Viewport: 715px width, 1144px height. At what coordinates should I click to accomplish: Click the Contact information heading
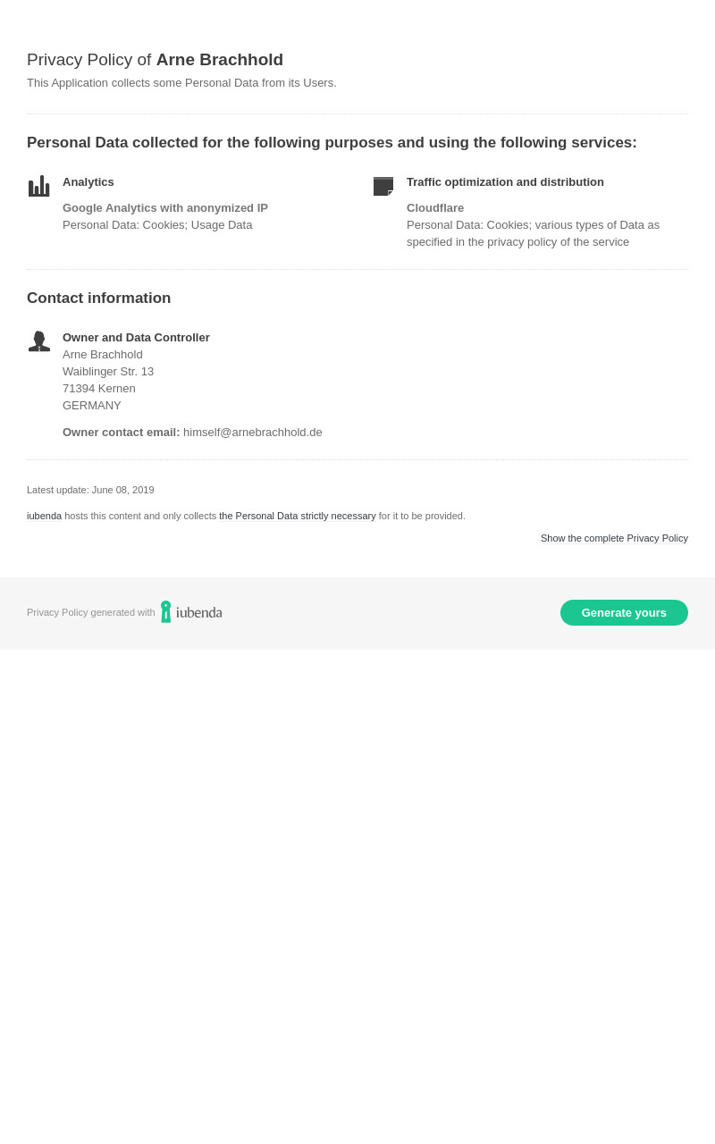pos(98,299)
